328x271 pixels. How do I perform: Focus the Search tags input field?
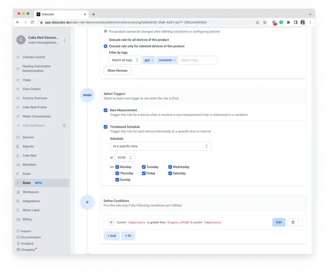[198, 60]
